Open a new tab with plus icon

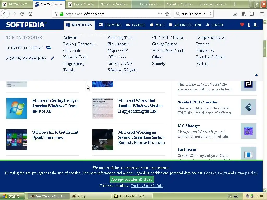coord(234,4)
